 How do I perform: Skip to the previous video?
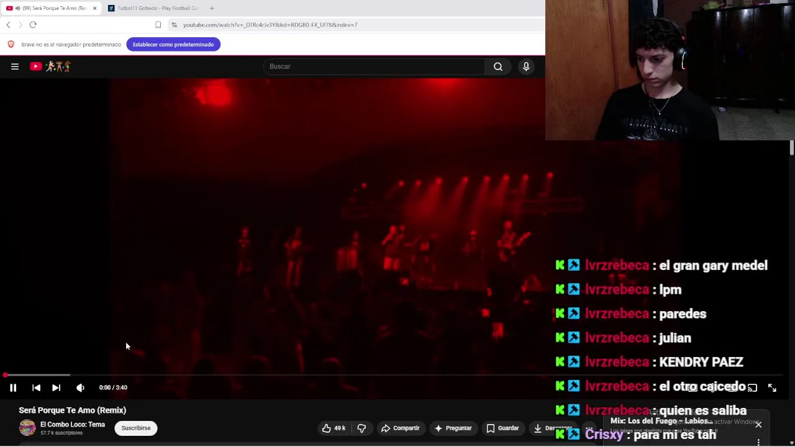36,387
